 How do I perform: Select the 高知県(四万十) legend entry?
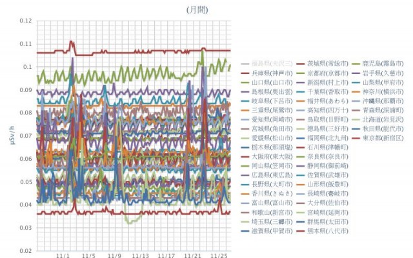coord(323,110)
